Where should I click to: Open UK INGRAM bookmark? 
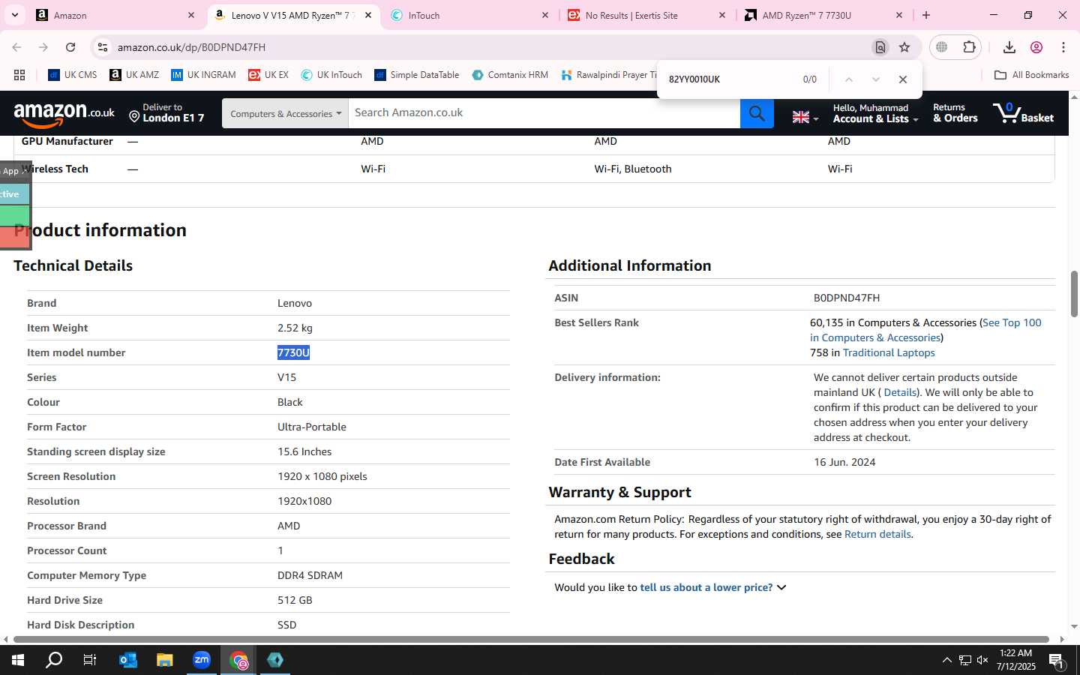coord(203,75)
